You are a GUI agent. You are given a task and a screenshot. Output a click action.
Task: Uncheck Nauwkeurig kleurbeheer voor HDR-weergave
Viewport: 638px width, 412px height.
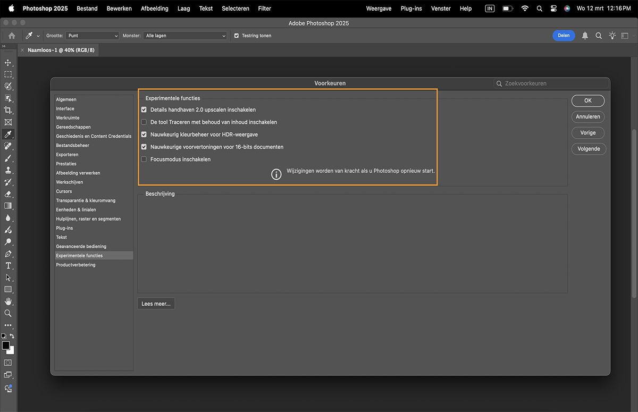point(144,134)
